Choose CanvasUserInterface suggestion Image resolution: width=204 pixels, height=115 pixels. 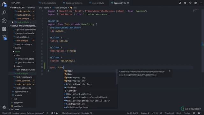click(90, 84)
